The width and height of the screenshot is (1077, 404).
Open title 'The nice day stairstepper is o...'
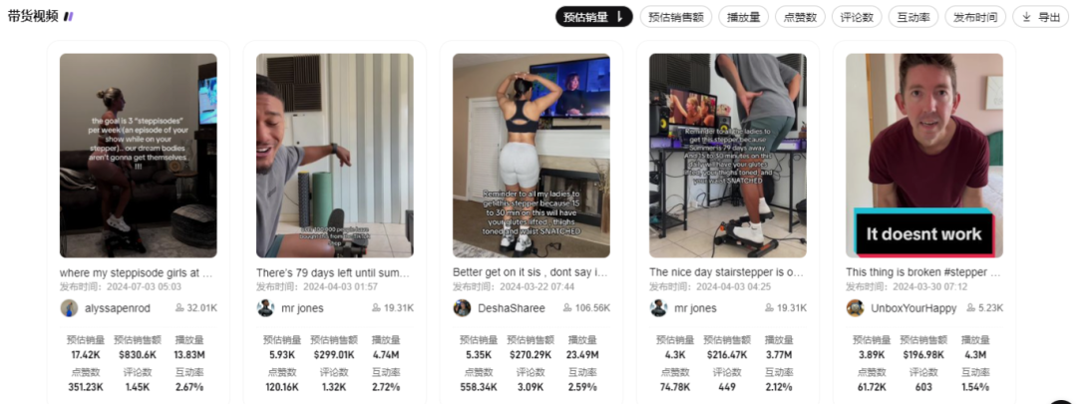point(727,272)
